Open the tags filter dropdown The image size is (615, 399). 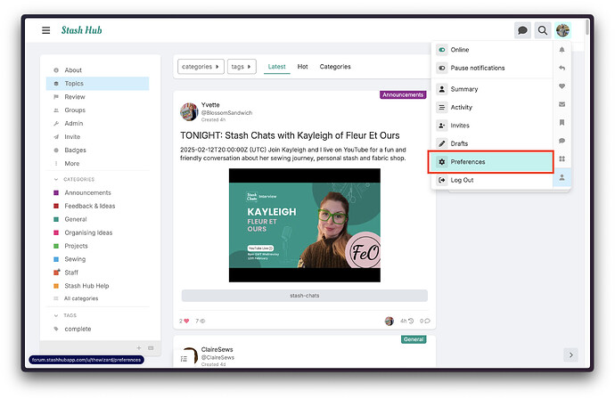click(242, 67)
